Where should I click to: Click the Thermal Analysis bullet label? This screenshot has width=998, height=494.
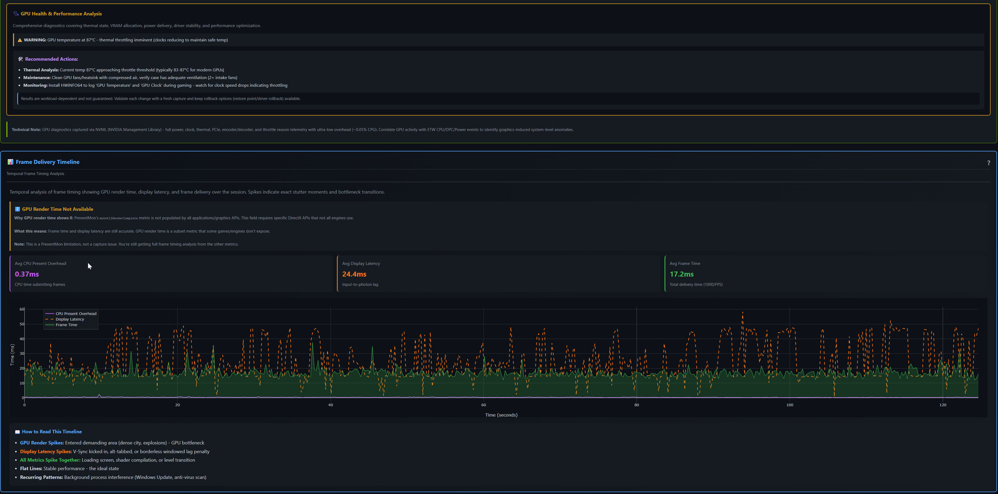coord(41,70)
